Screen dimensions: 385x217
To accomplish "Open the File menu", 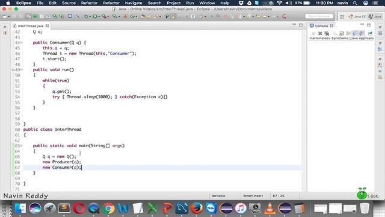I will point(40,3).
